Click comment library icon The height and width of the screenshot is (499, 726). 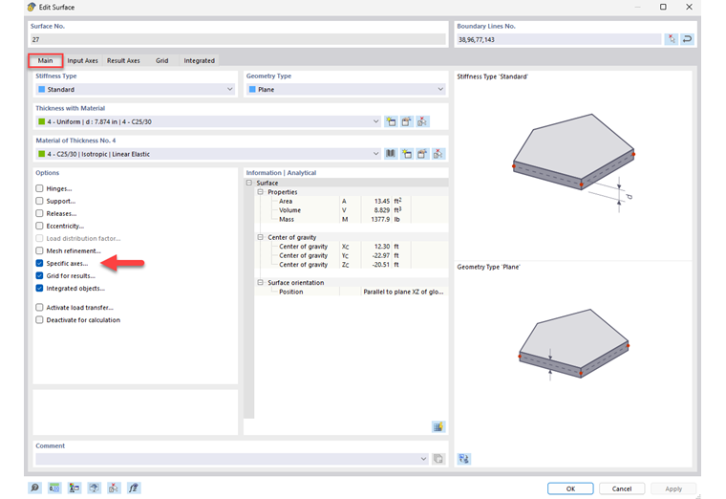point(438,459)
